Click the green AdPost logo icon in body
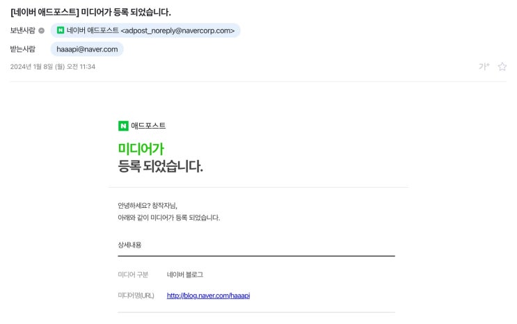Viewport: 517px width, 324px height. pyautogui.click(x=123, y=126)
